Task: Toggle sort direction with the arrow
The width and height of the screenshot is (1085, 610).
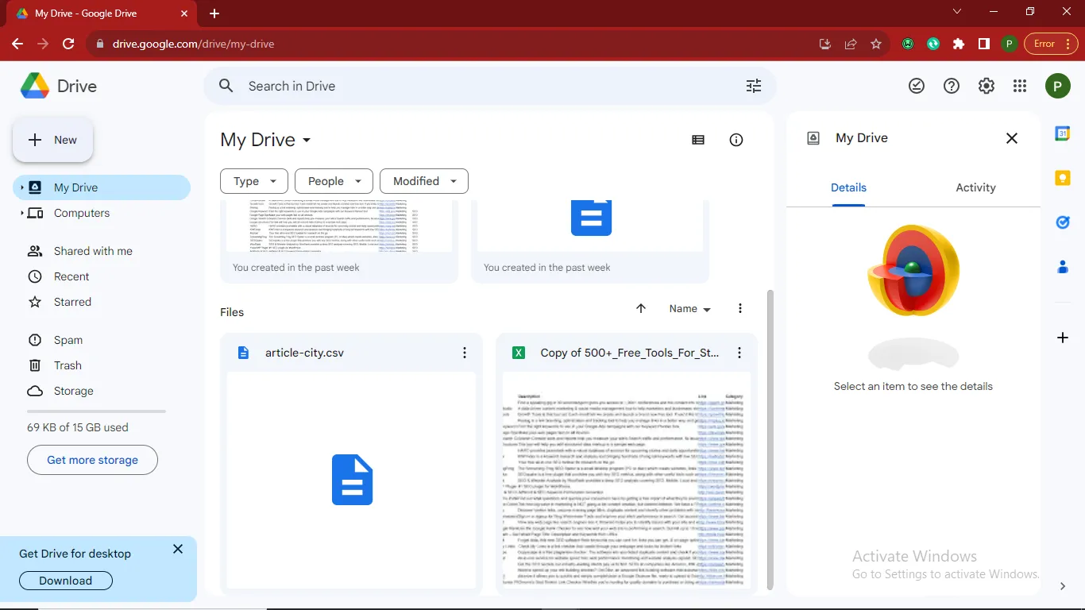Action: click(x=640, y=308)
